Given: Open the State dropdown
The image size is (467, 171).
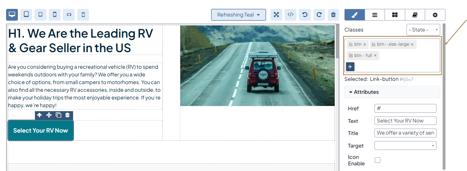Looking at the screenshot, I should (423, 30).
